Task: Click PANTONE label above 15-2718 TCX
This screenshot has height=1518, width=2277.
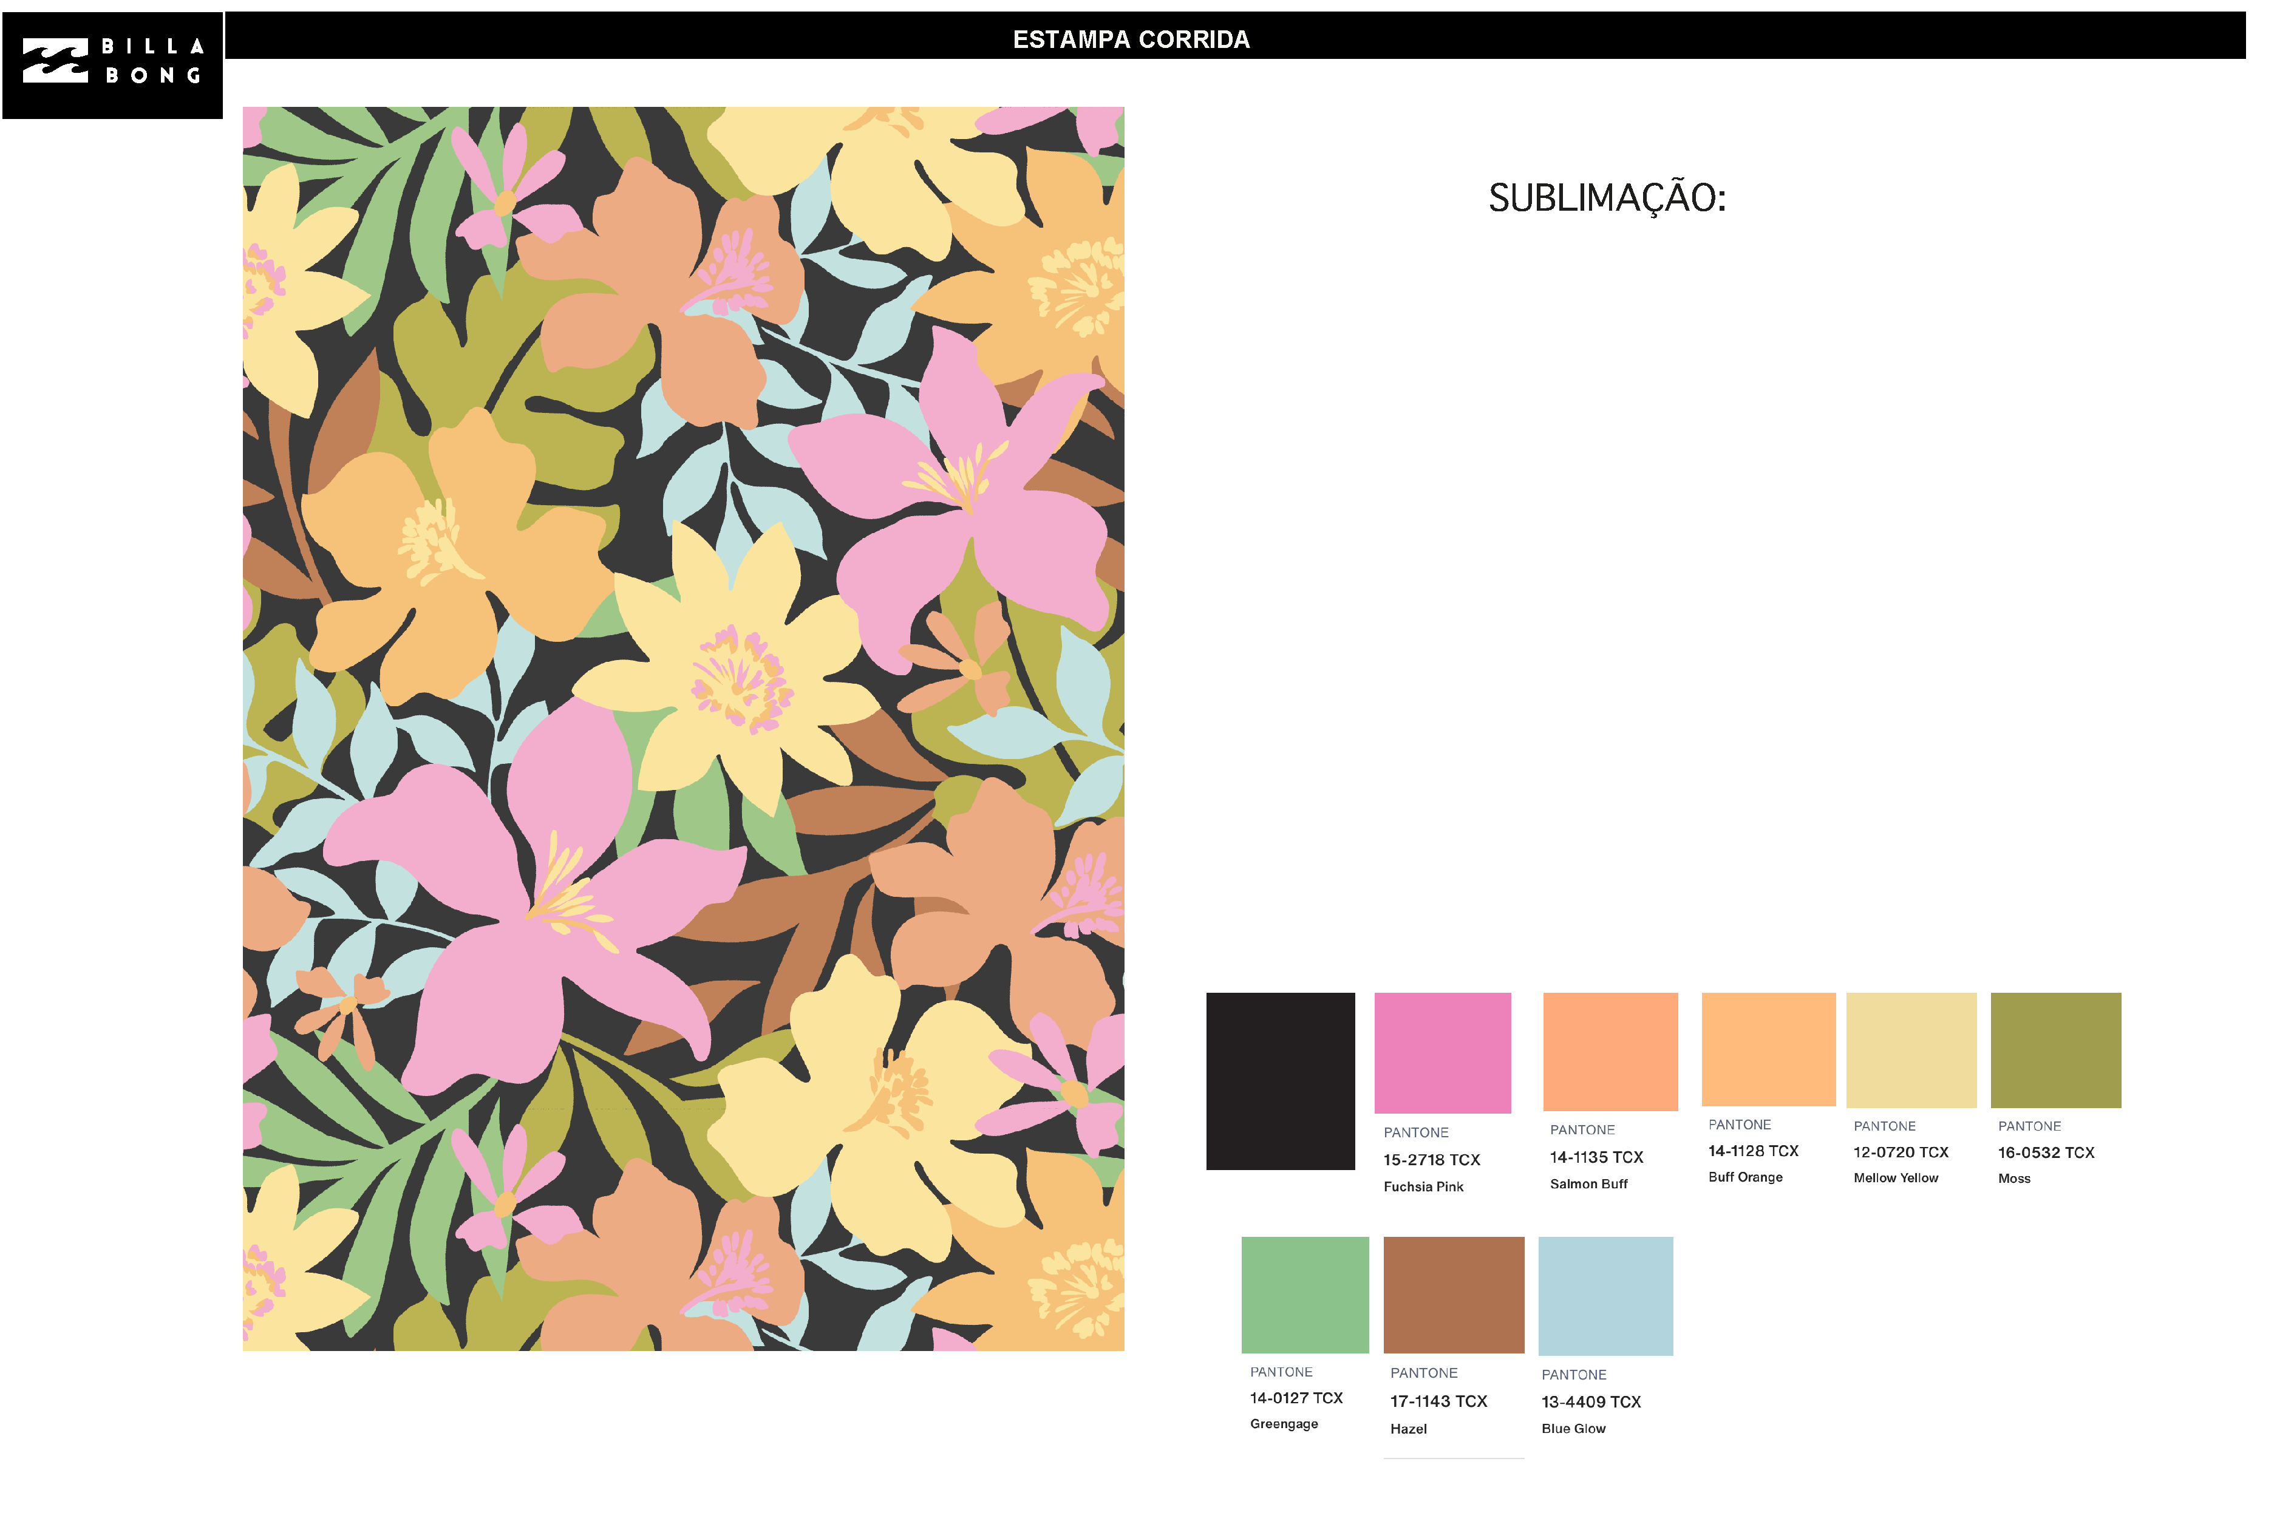Action: [1415, 1132]
